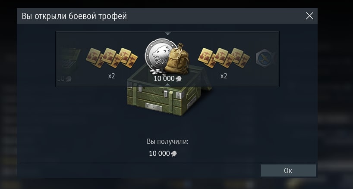Viewport: 353px width, 189px height.
Task: Click the faded lion amount at reel's left edge
Action: point(64,78)
